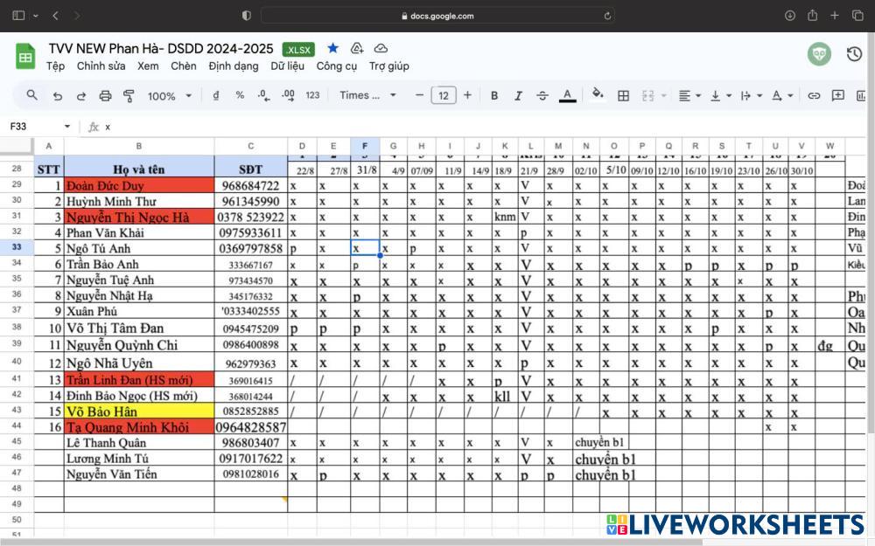Open the Times font family dropdown
This screenshot has height=546, width=875.
pyautogui.click(x=367, y=95)
